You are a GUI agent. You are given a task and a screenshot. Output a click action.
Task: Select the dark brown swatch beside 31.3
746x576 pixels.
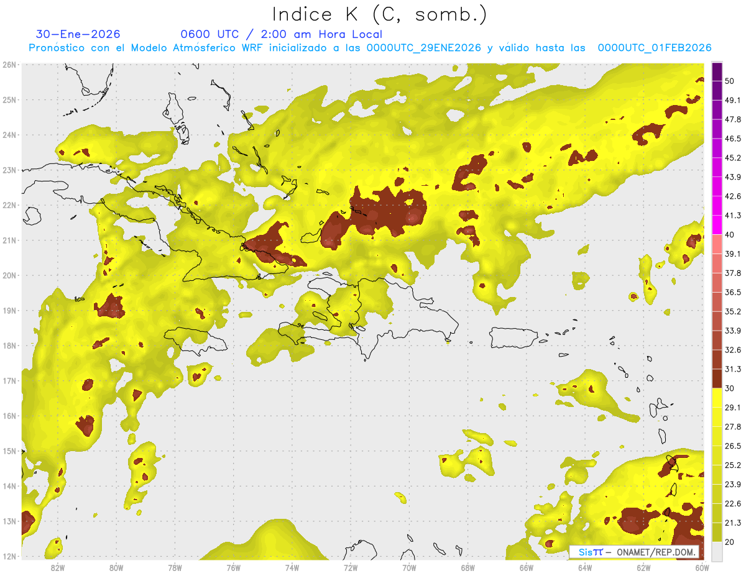tap(717, 378)
